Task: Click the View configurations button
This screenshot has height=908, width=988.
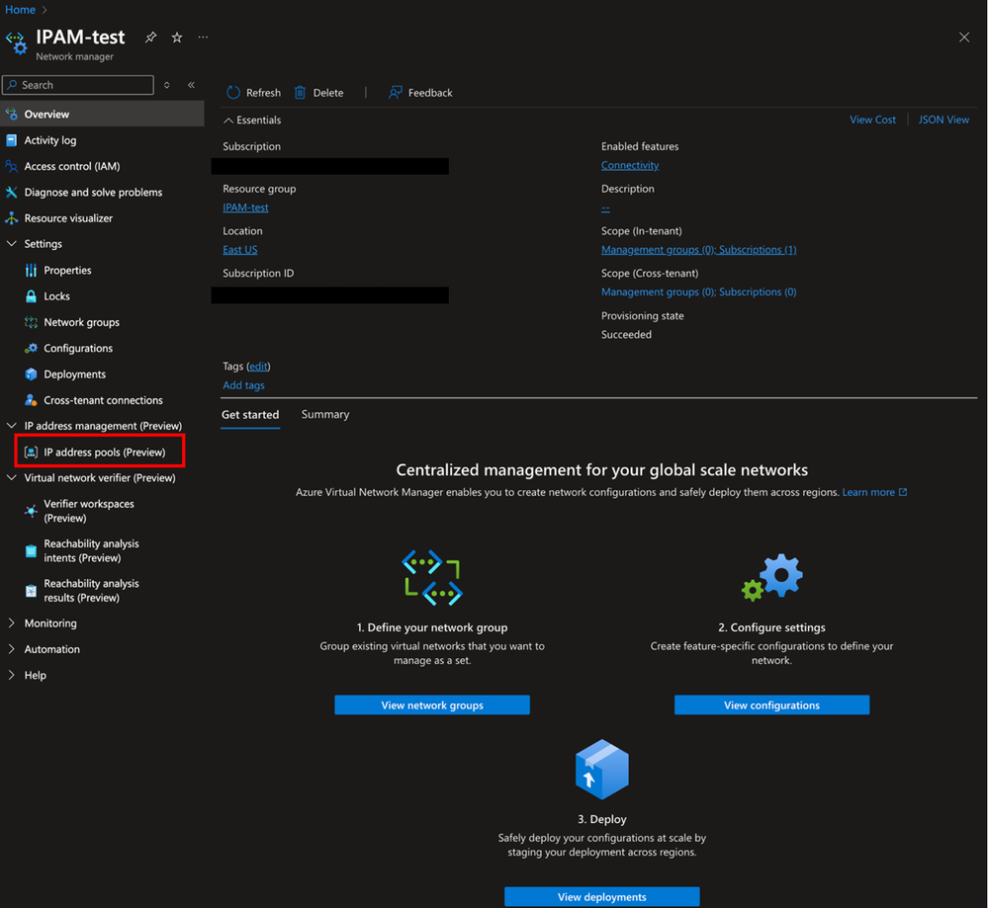Action: [x=771, y=705]
